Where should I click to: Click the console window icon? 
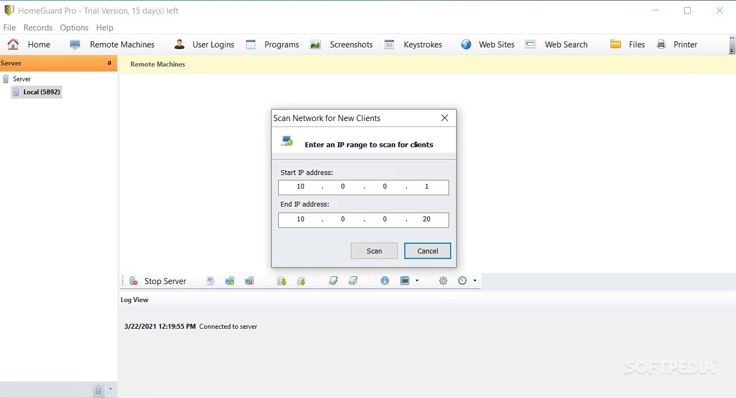(x=405, y=281)
